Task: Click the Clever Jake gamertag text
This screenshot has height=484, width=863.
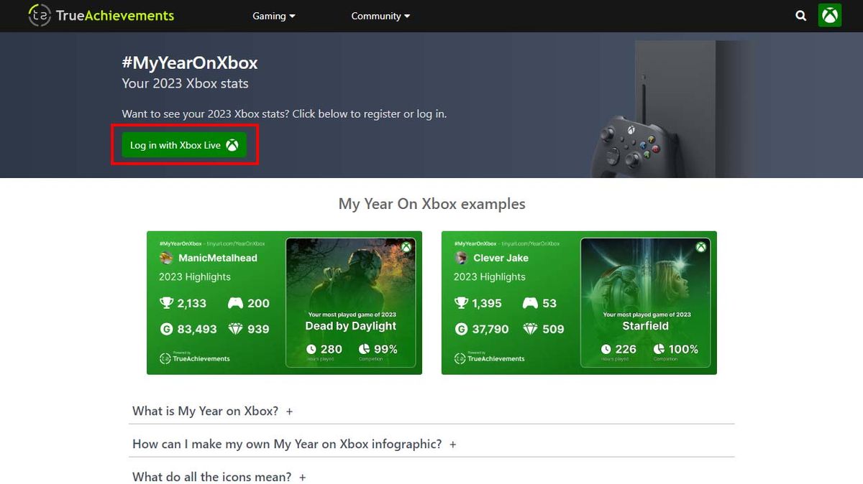Action: 501,258
